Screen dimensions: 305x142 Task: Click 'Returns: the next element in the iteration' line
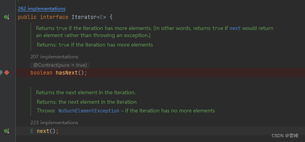[x=87, y=102]
